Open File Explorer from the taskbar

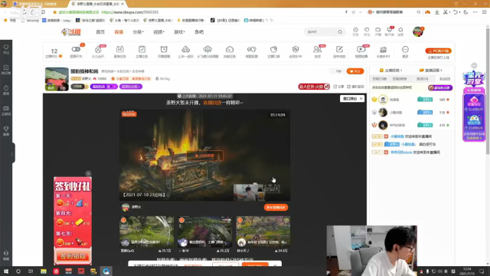click(43, 271)
